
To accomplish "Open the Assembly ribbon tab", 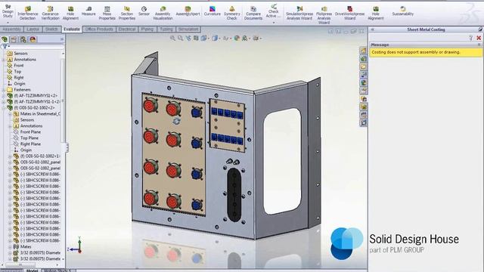I will (12, 29).
